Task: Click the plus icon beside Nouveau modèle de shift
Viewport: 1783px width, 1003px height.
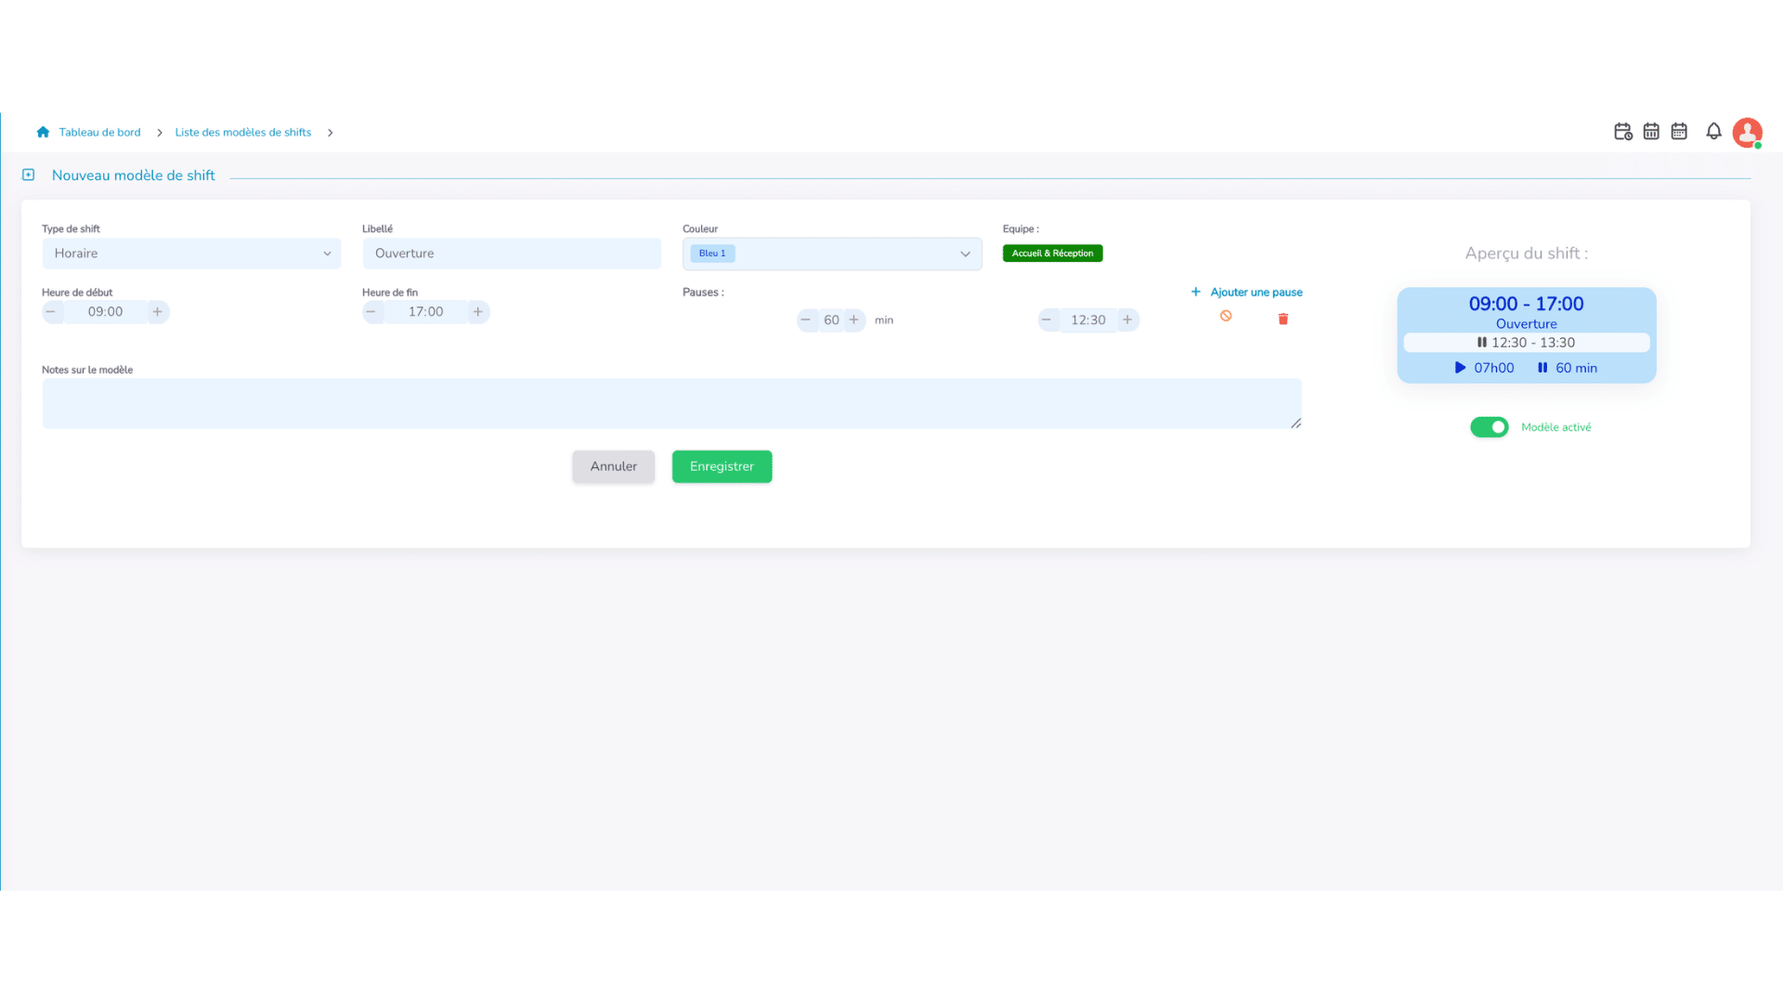Action: pos(29,175)
